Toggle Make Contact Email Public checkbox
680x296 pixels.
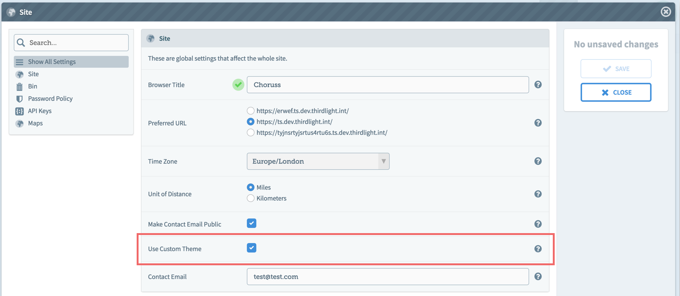point(252,223)
